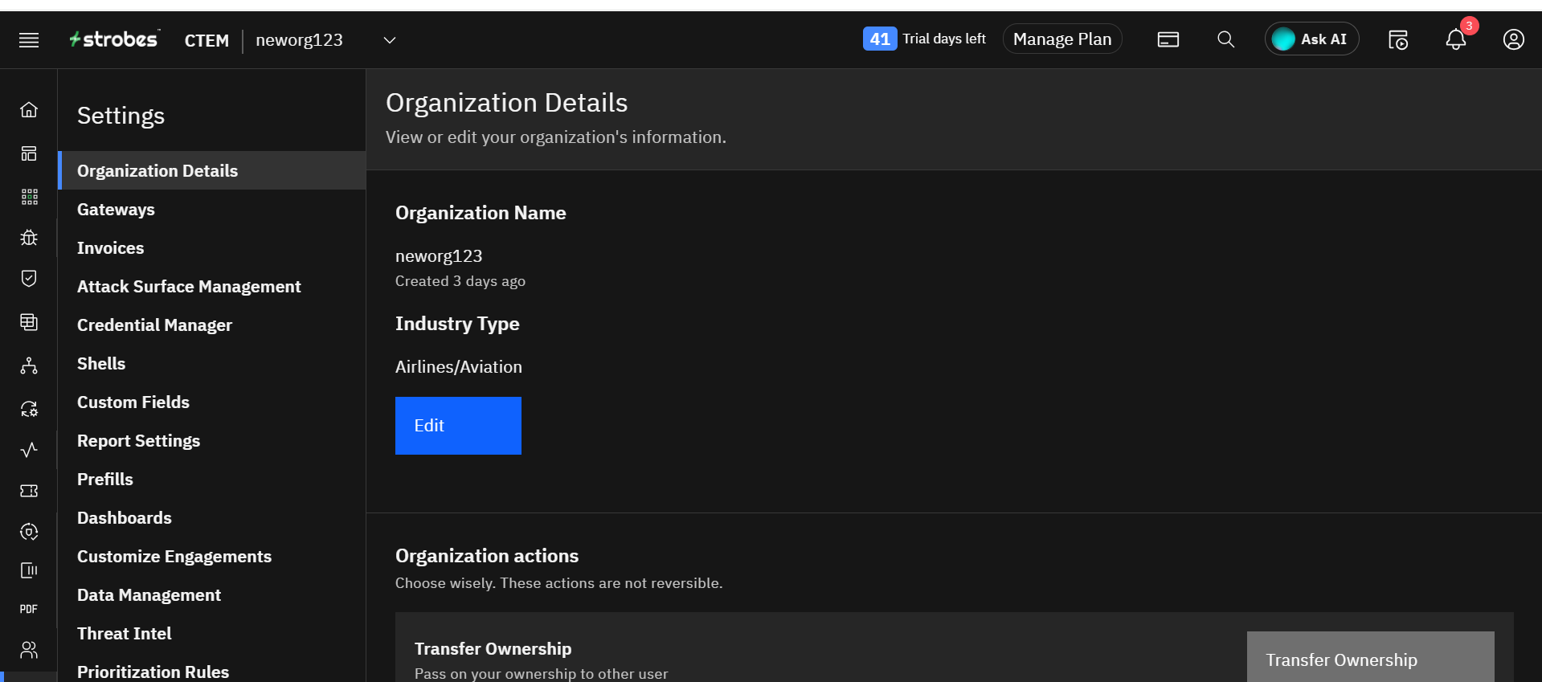1542x682 pixels.
Task: Click the billing card icon in header
Action: coord(1168,39)
